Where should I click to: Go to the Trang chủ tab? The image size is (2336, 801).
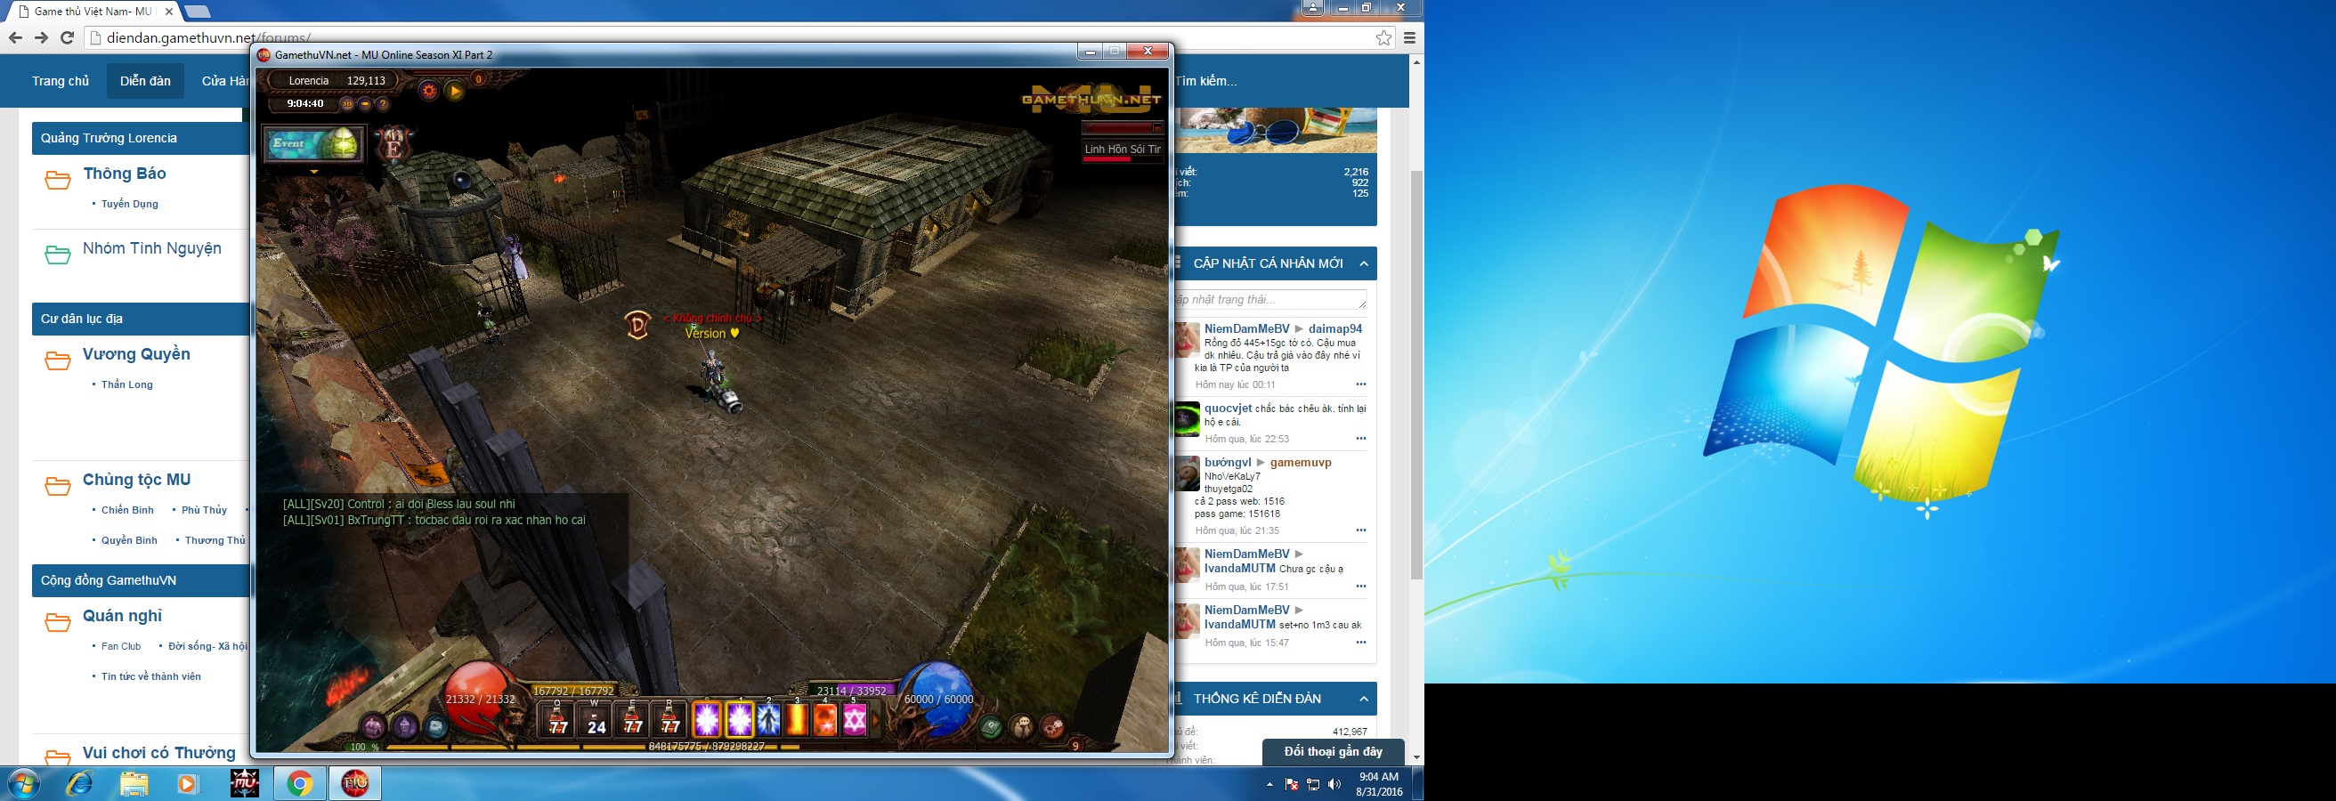tap(61, 82)
